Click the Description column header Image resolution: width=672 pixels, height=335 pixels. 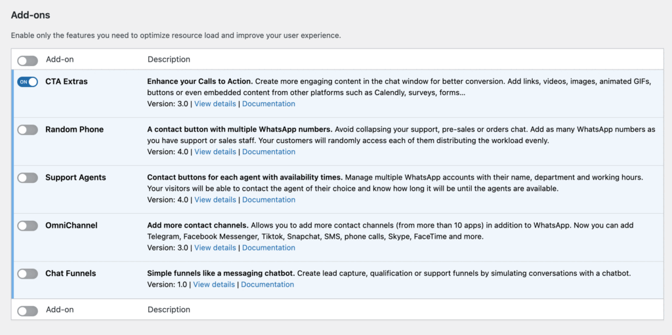(169, 60)
